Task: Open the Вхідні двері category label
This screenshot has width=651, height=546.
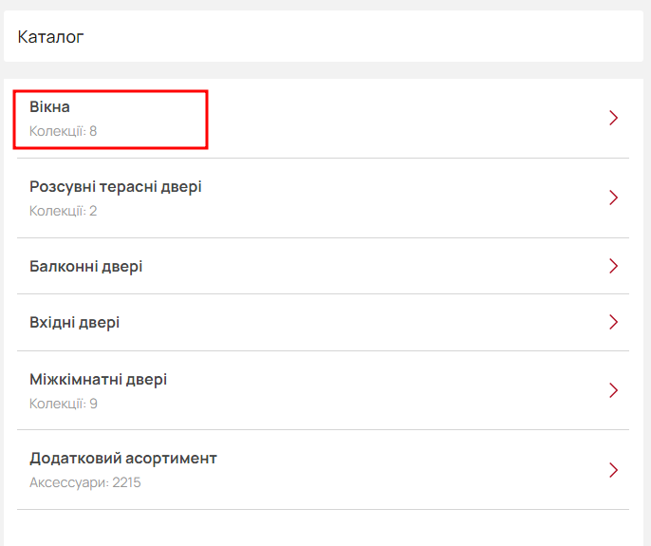Action: [x=74, y=323]
